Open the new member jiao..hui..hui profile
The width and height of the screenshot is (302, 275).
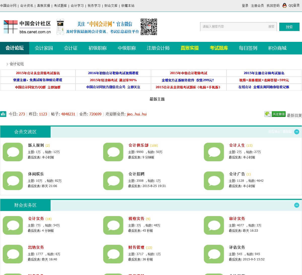coord(137,114)
